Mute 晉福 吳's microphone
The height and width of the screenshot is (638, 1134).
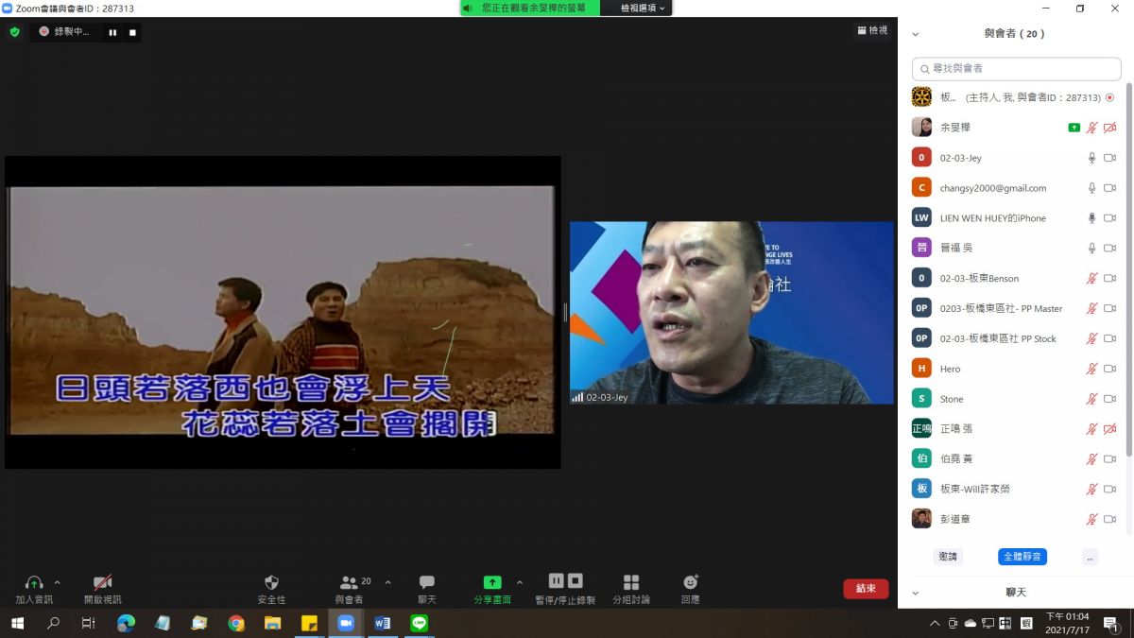tap(1091, 248)
